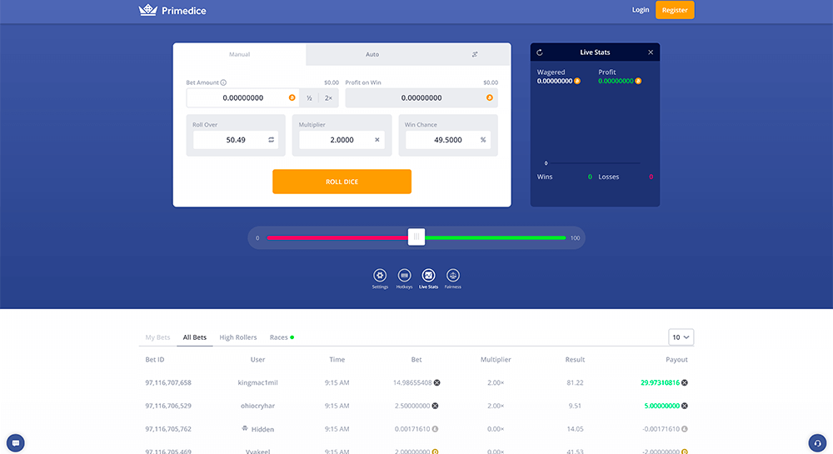Open the Races tab
This screenshot has width=833, height=454.
[281, 337]
